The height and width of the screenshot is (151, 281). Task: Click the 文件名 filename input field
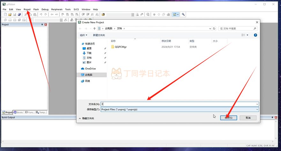(180, 104)
